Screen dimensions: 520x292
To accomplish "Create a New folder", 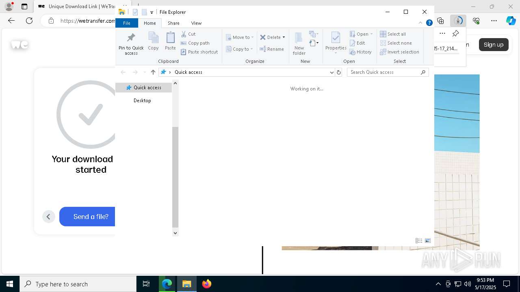I will coord(299,43).
